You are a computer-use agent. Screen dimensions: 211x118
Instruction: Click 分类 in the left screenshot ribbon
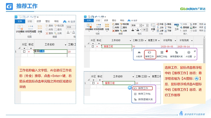(58, 33)
